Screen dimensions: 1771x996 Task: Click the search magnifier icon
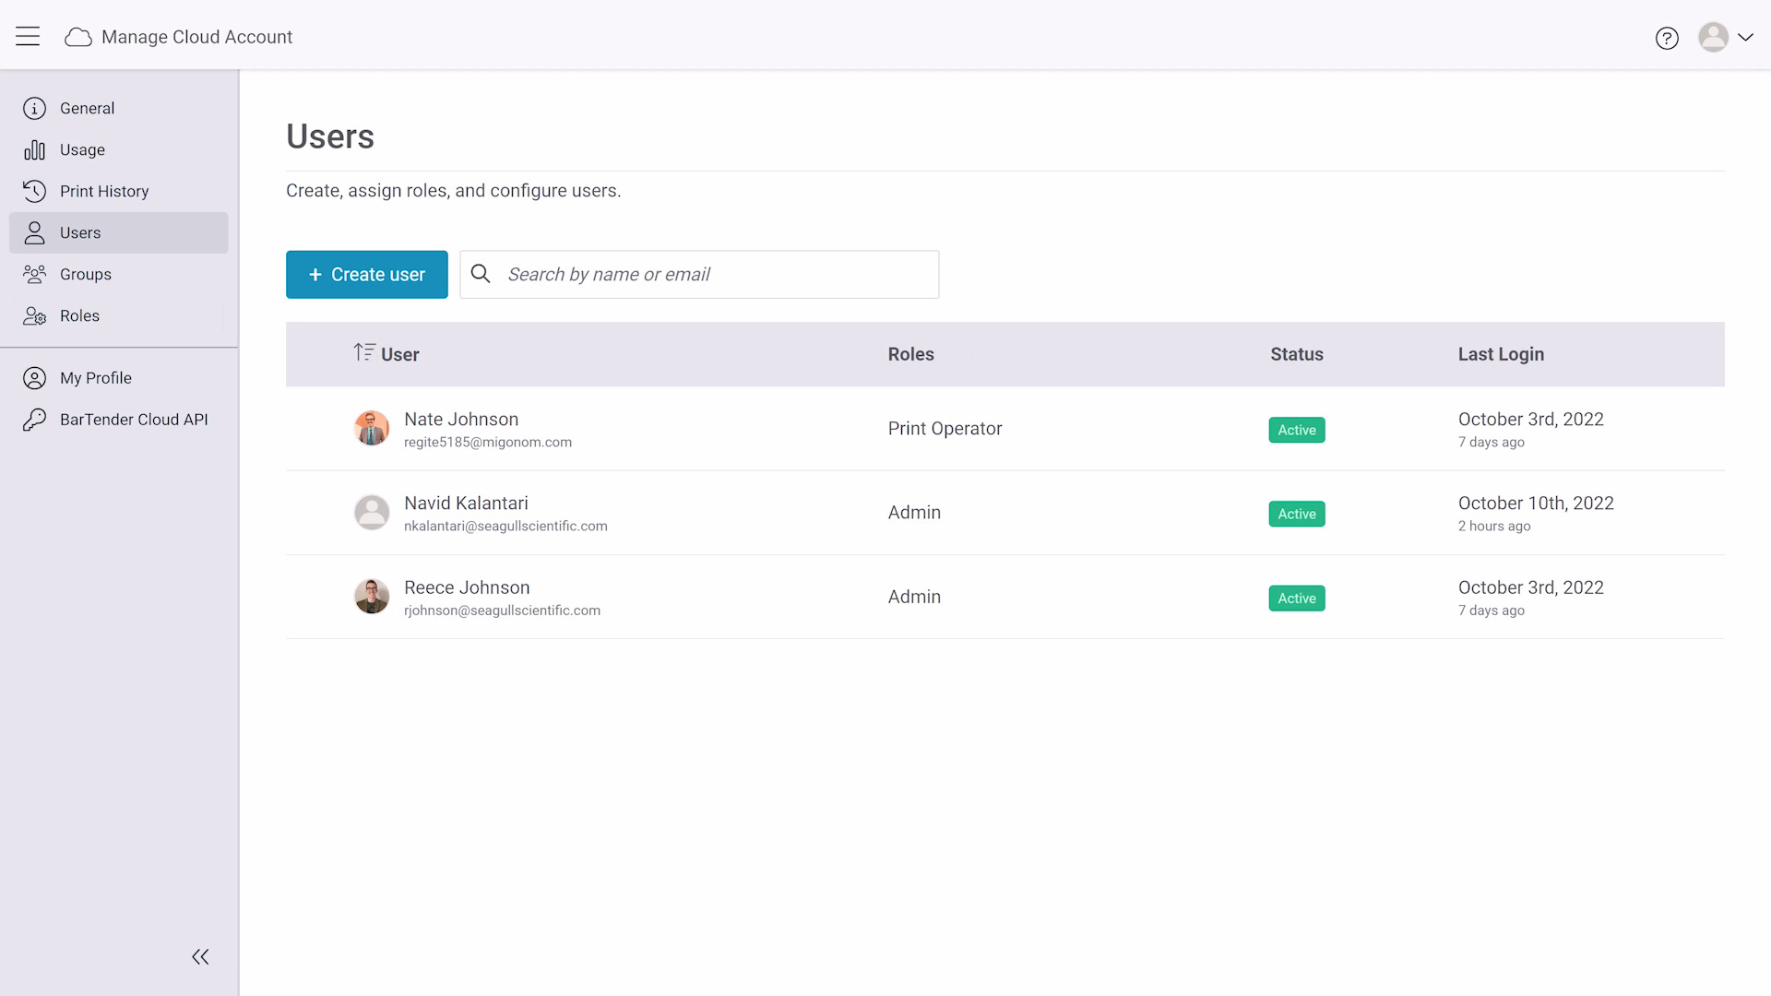tap(481, 274)
